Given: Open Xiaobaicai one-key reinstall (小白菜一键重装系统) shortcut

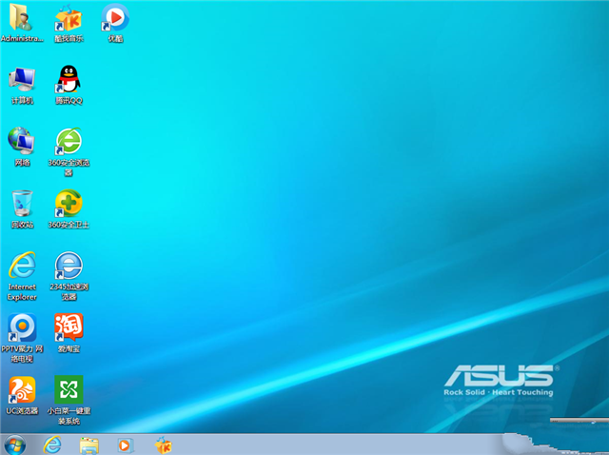Looking at the screenshot, I should [x=69, y=390].
